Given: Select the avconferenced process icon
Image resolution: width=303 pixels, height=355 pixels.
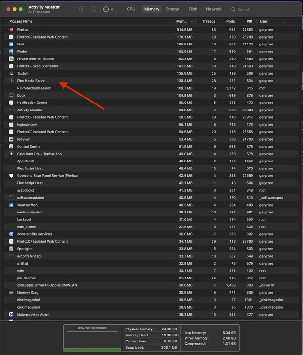Looking at the screenshot, I should point(11,256).
